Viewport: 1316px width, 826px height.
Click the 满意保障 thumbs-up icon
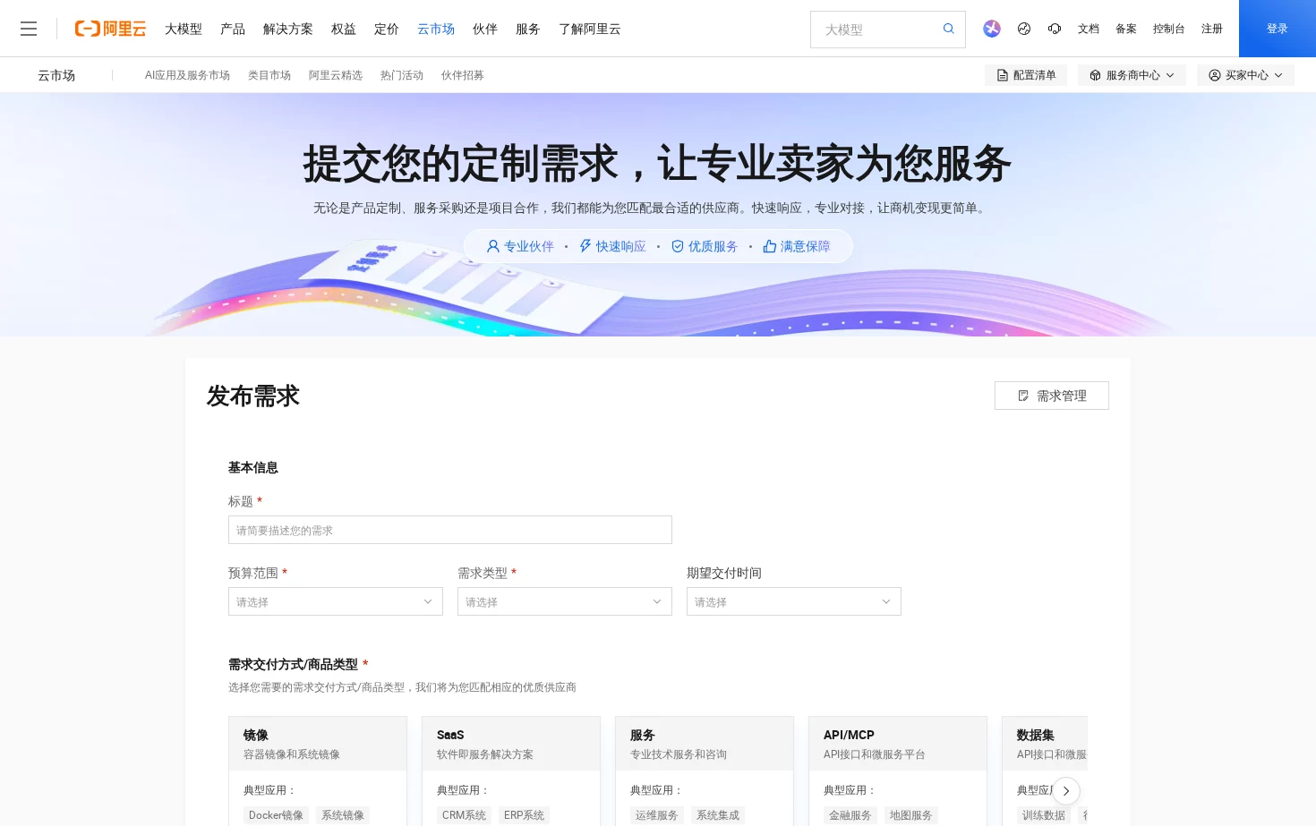pyautogui.click(x=770, y=246)
